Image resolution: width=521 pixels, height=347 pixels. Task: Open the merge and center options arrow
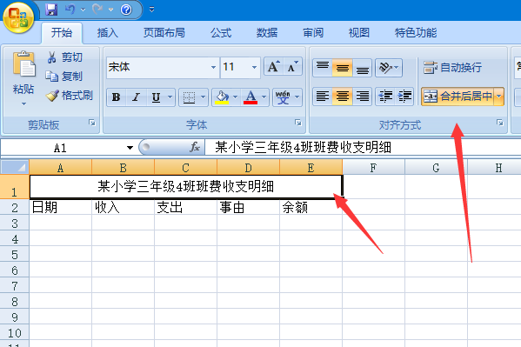(498, 97)
